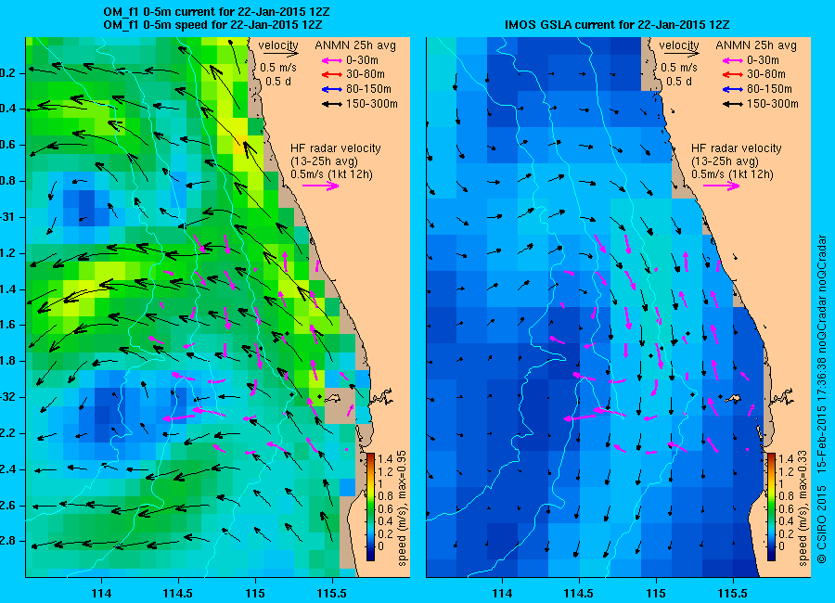
Task: Click '0.5m/s (1kt 12h)' text on right map
Action: pos(733,174)
